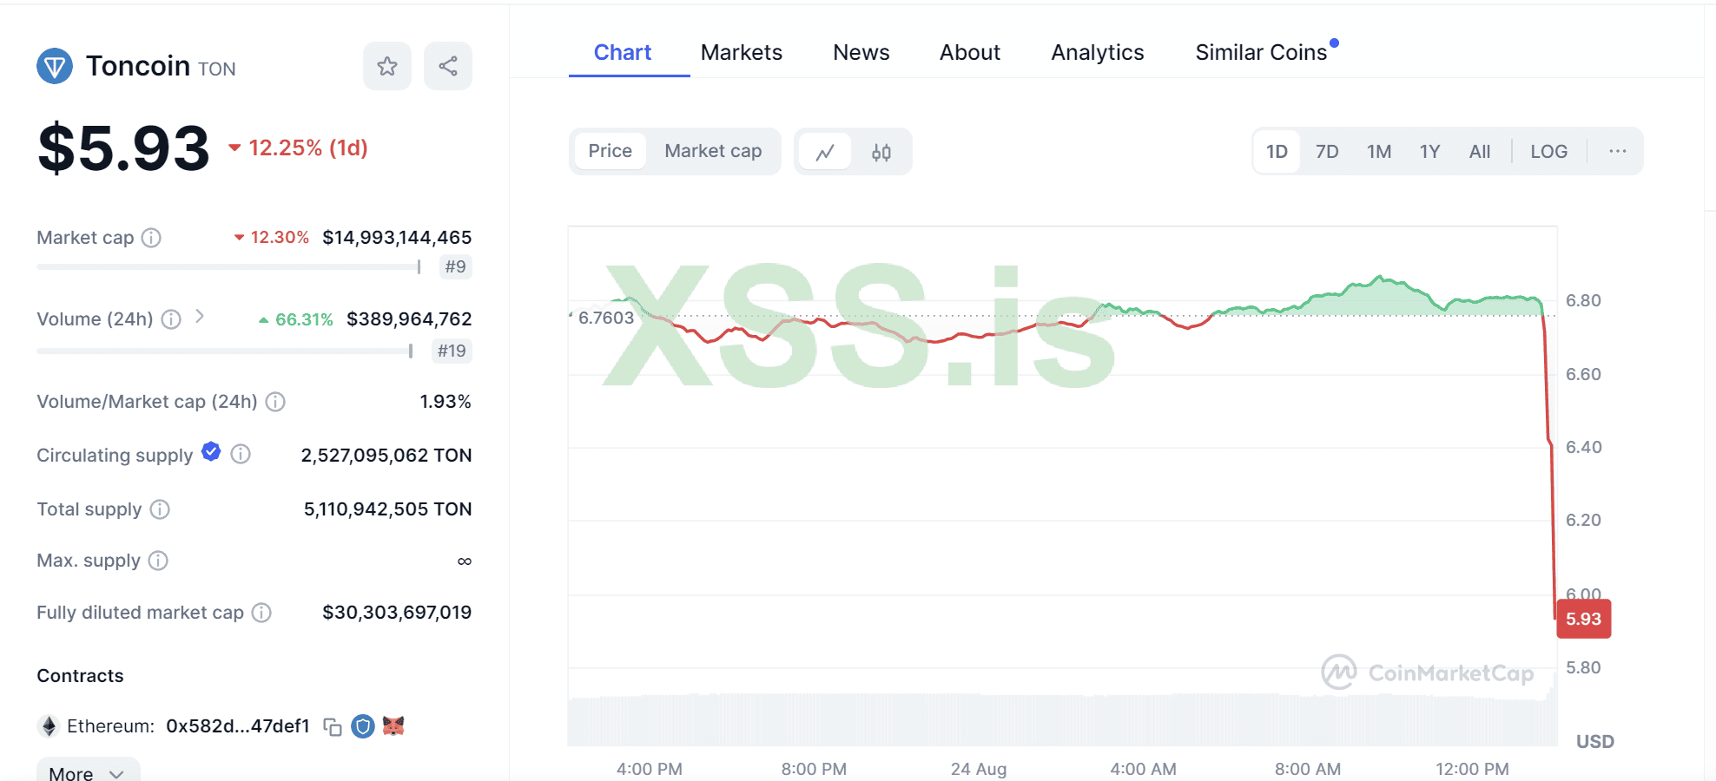1716x781 pixels.
Task: Switch chart to line view
Action: [x=825, y=152]
